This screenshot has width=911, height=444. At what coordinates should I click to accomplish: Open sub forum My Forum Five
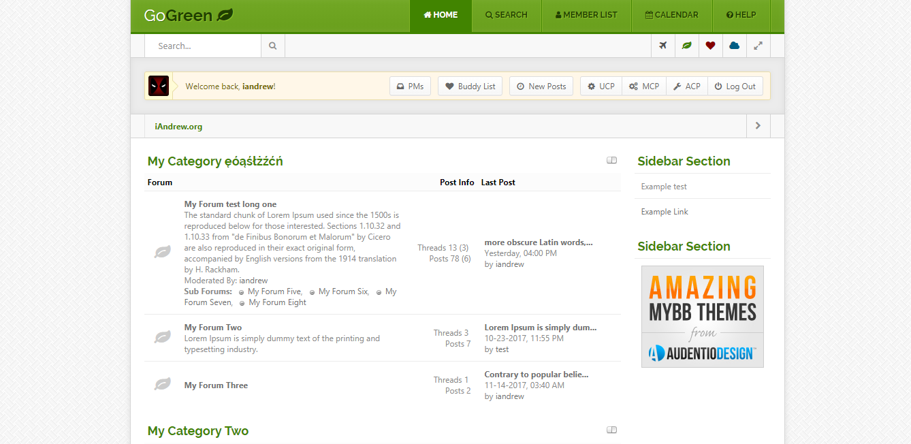coord(274,291)
